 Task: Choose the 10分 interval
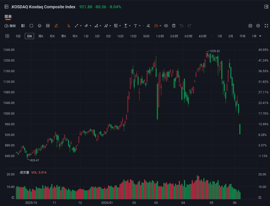pyautogui.click(x=120, y=36)
